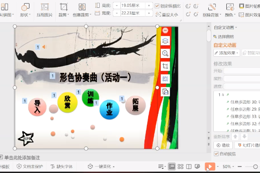The width and height of the screenshot is (260, 173).
Task: Click the 文档未保护 document status item
Action: (x=30, y=167)
